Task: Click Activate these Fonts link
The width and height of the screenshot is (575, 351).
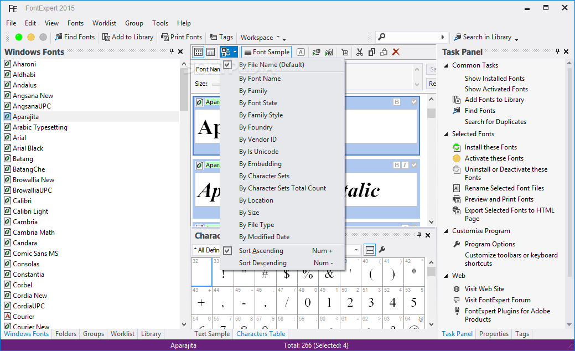Action: [494, 158]
